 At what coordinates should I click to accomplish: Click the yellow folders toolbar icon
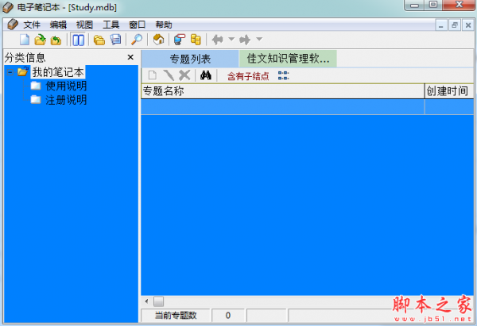(99, 40)
